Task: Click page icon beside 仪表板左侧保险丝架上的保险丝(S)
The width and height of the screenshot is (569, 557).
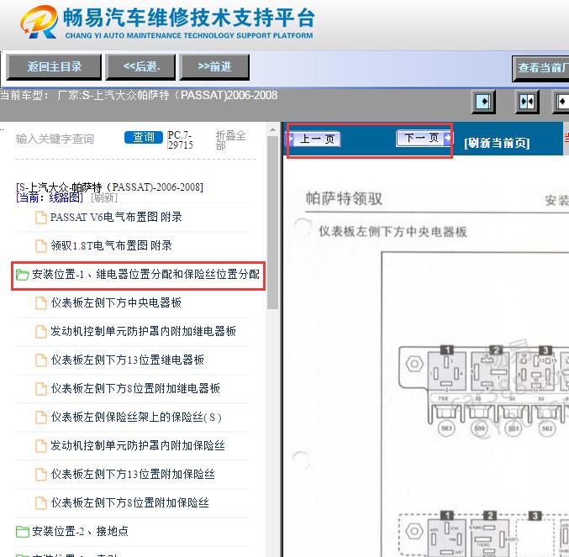Action: pyautogui.click(x=41, y=418)
